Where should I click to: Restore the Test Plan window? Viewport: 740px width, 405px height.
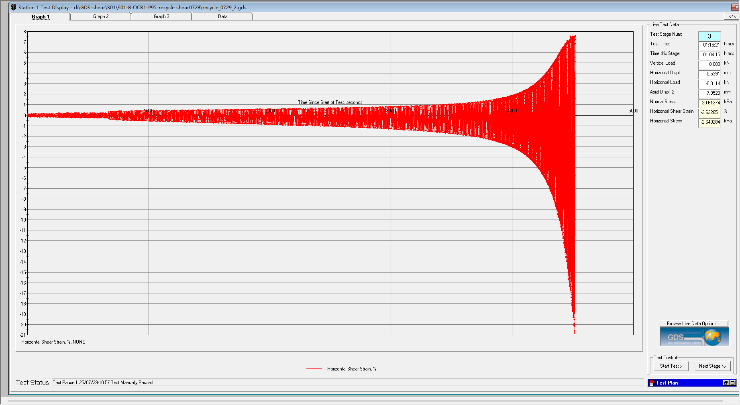pos(726,383)
